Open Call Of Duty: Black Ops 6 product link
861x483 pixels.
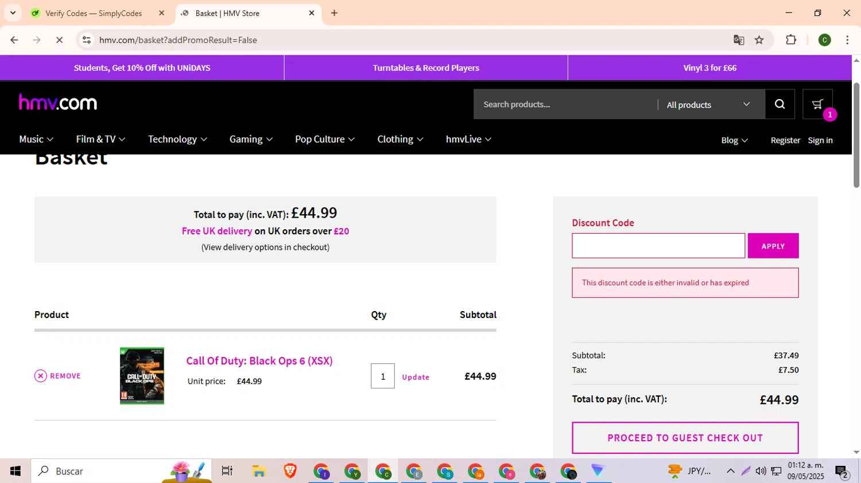pyautogui.click(x=259, y=361)
